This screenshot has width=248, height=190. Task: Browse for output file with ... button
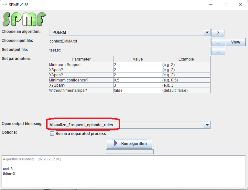click(x=218, y=51)
